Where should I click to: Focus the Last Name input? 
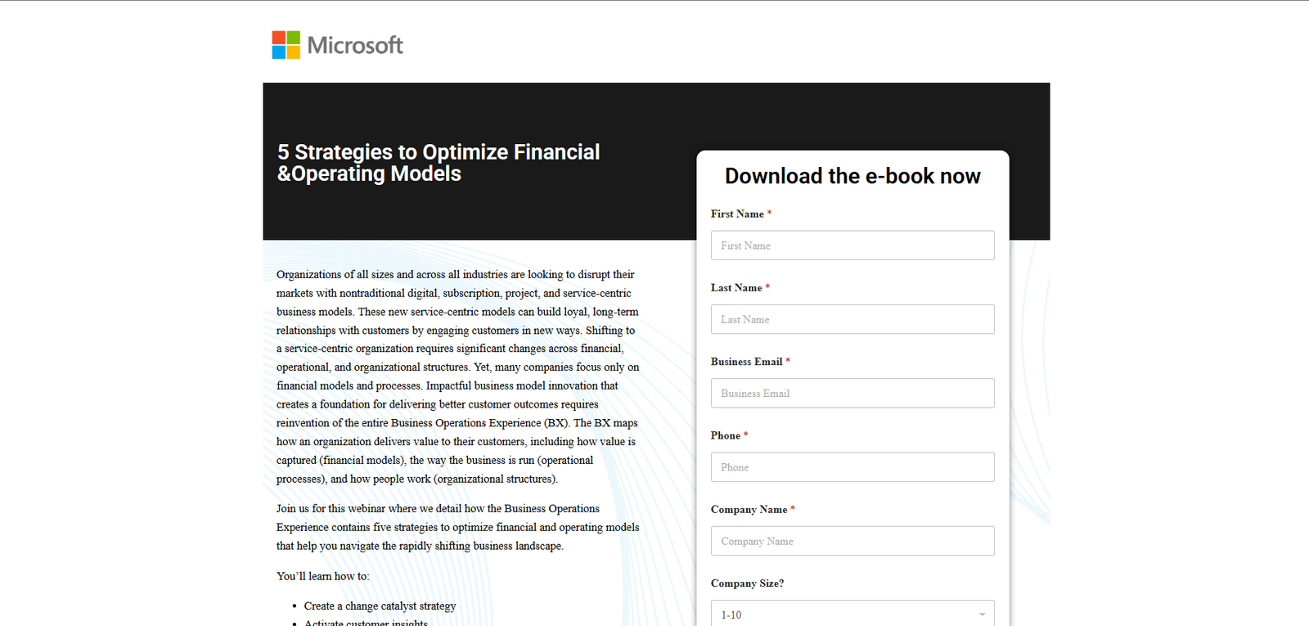tap(852, 319)
